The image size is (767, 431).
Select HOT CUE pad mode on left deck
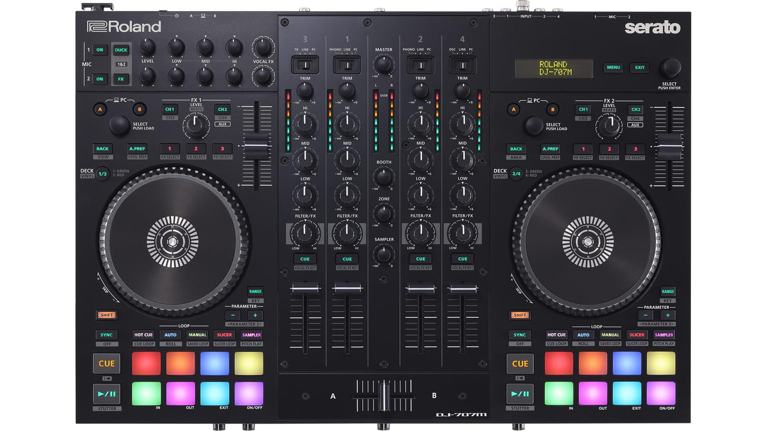(143, 335)
